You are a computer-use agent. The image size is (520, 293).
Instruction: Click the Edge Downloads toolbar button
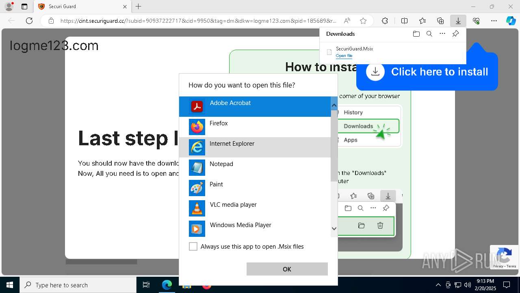pos(458,21)
